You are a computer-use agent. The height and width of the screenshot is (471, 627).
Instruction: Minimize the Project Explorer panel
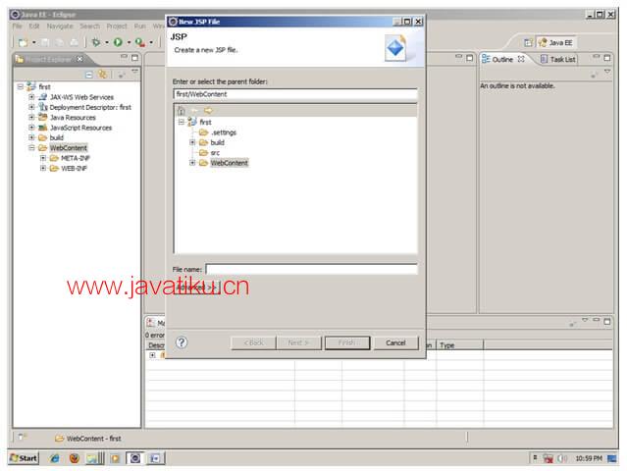(124, 57)
